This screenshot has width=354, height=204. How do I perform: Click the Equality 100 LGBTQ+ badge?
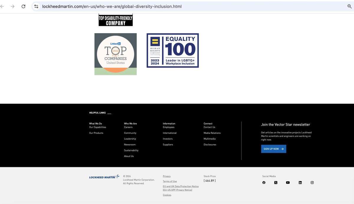tap(173, 50)
